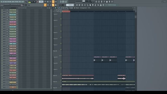Click the export download-arrow icon in toolbar

(x=101, y=5)
